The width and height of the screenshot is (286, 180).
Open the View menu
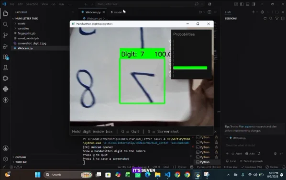44,4
